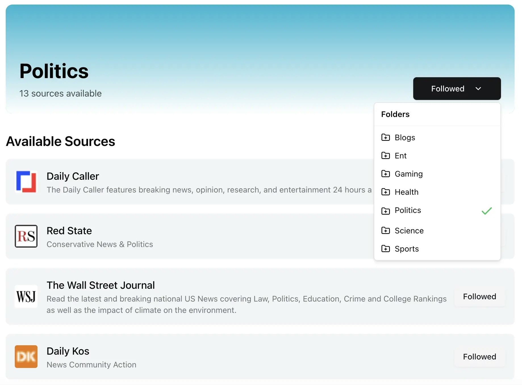Pick the Sports folder

(x=437, y=249)
